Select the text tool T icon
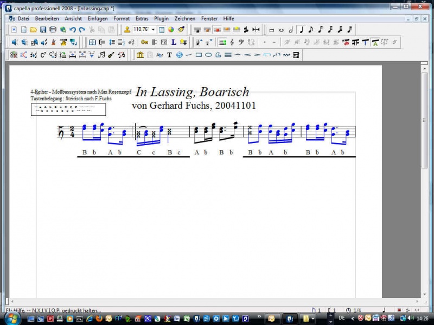 point(169,55)
